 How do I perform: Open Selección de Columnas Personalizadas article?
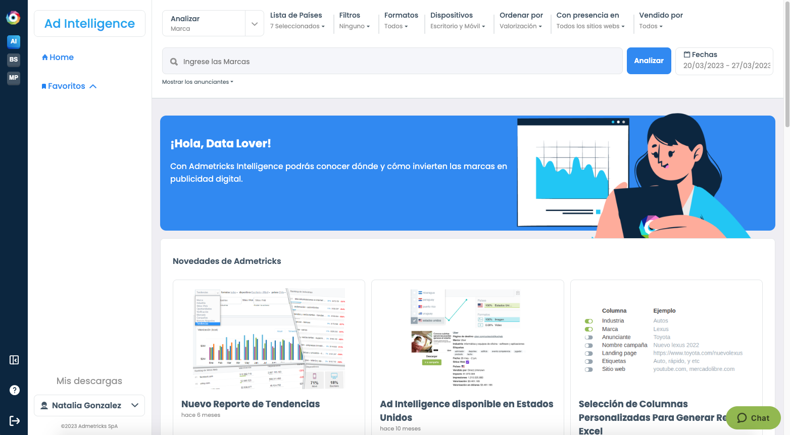click(x=653, y=417)
